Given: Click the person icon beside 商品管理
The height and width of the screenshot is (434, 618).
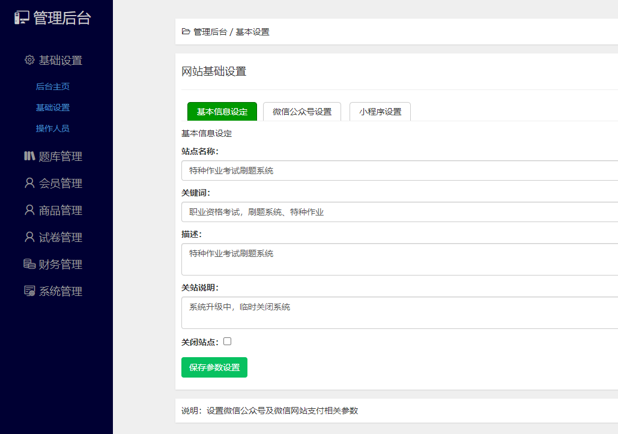Looking at the screenshot, I should [29, 210].
